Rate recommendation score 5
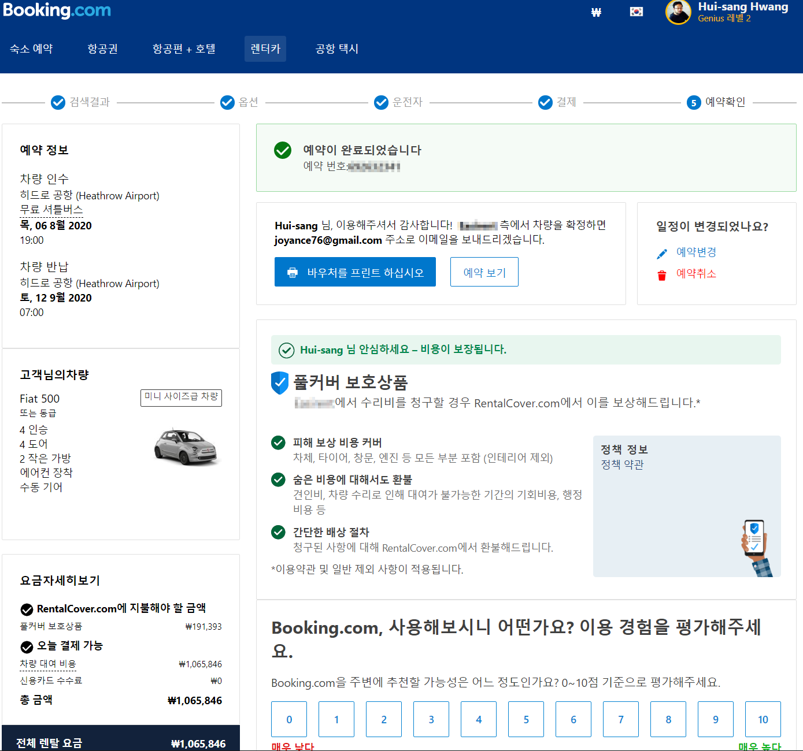 point(526,719)
